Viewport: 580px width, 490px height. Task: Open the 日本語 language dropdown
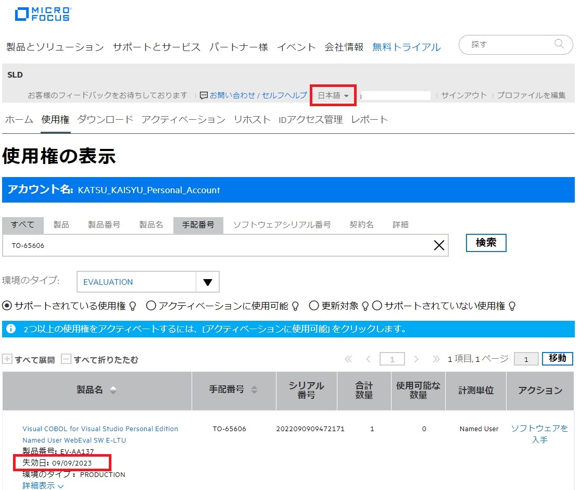coord(333,95)
